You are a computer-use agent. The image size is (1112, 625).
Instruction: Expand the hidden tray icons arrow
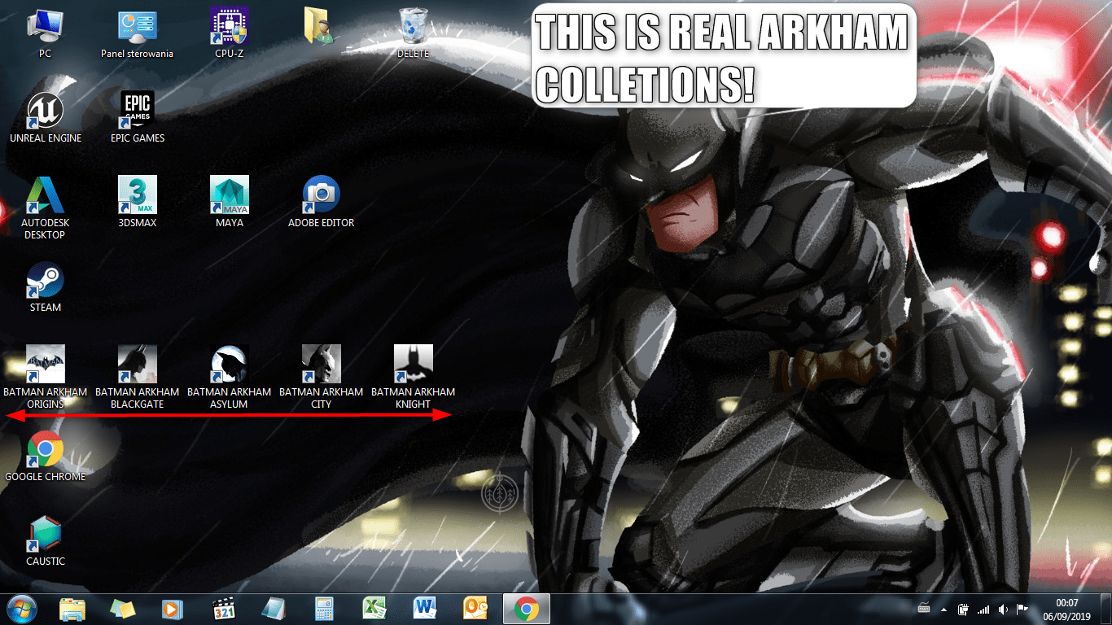coord(943,610)
